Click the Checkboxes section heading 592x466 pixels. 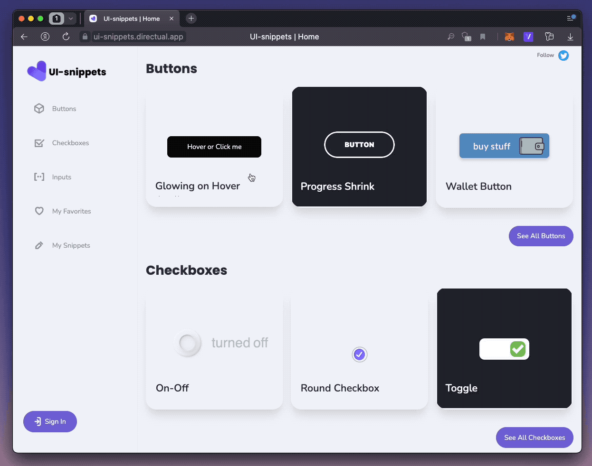[186, 270]
